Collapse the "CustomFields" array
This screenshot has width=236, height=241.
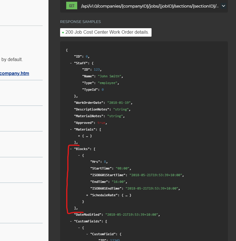71,221
